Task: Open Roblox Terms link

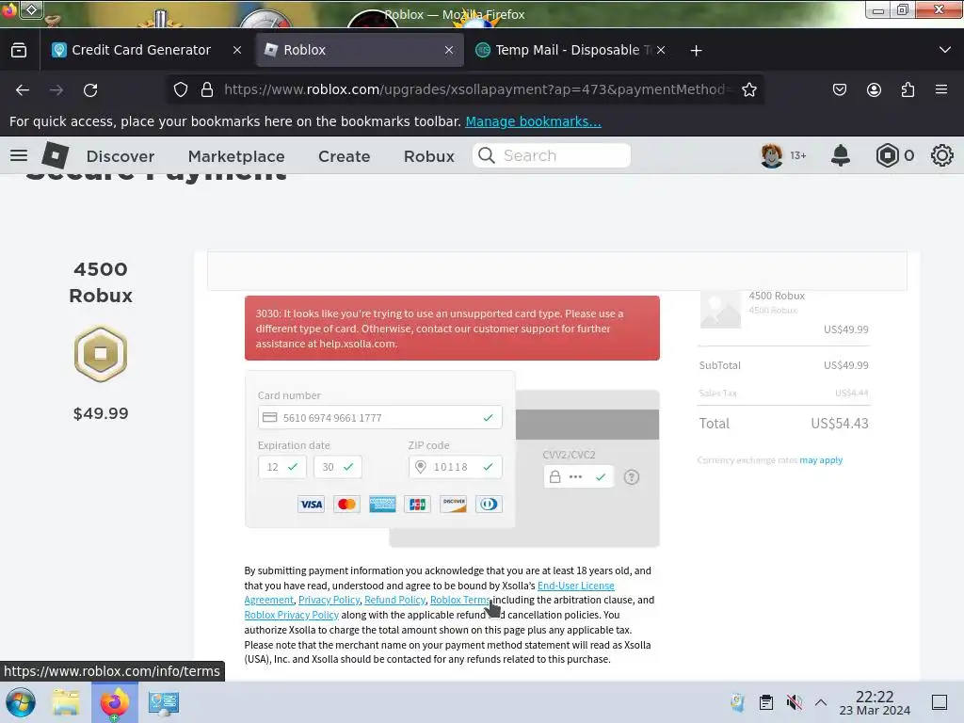Action: pyautogui.click(x=459, y=600)
